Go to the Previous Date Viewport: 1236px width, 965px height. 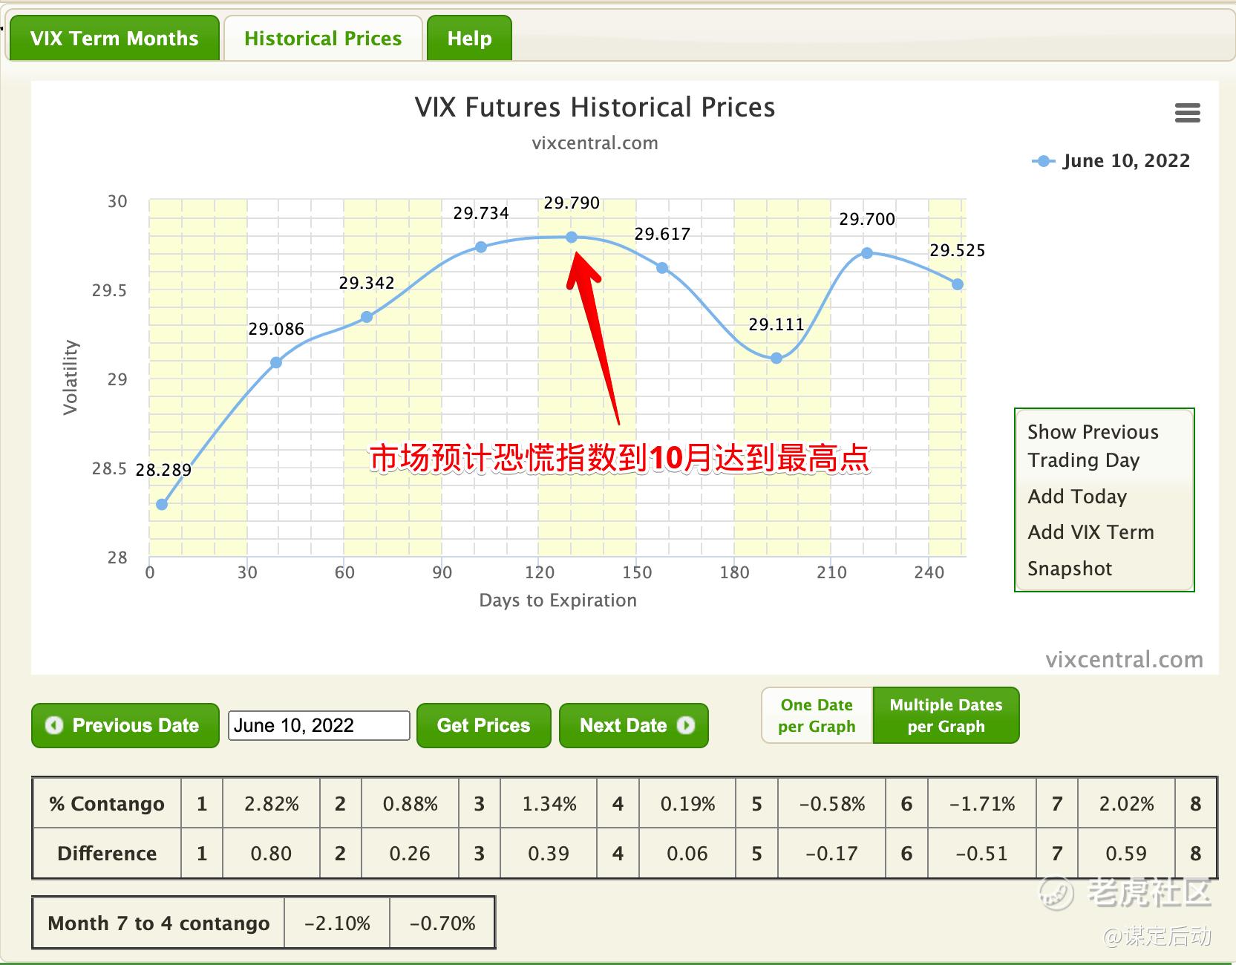tap(125, 725)
